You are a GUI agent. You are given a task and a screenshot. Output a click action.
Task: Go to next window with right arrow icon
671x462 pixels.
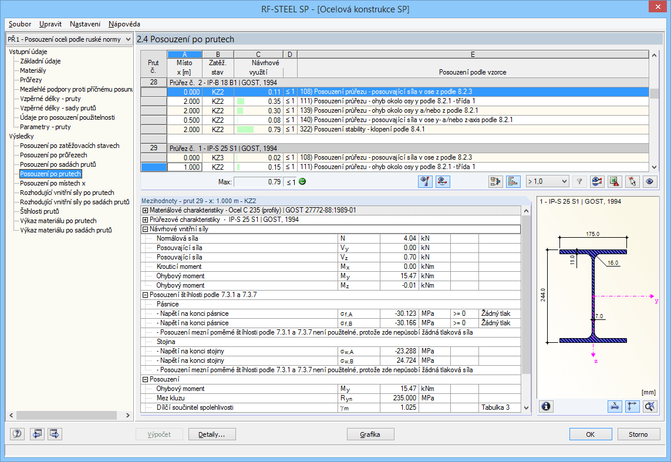(x=55, y=434)
